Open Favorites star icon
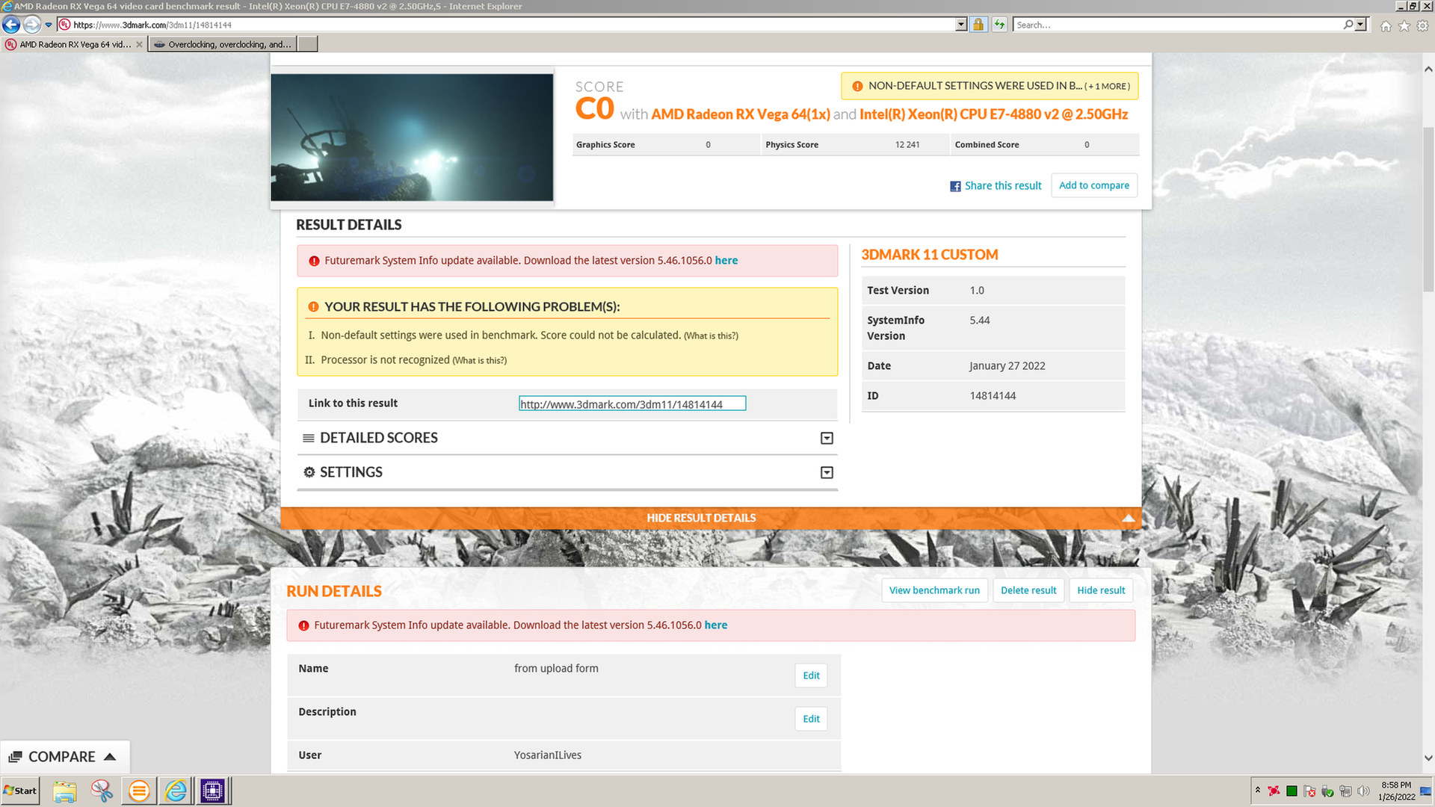Screen dimensions: 1435x807 tap(1404, 25)
